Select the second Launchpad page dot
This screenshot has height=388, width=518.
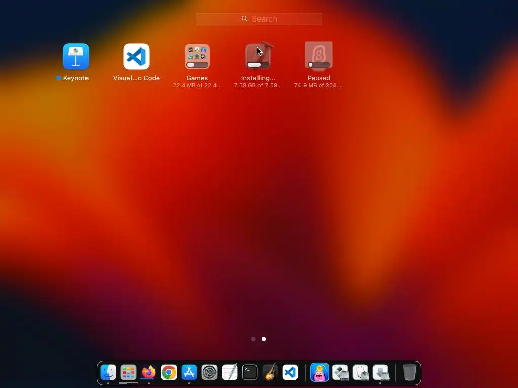coord(263,339)
